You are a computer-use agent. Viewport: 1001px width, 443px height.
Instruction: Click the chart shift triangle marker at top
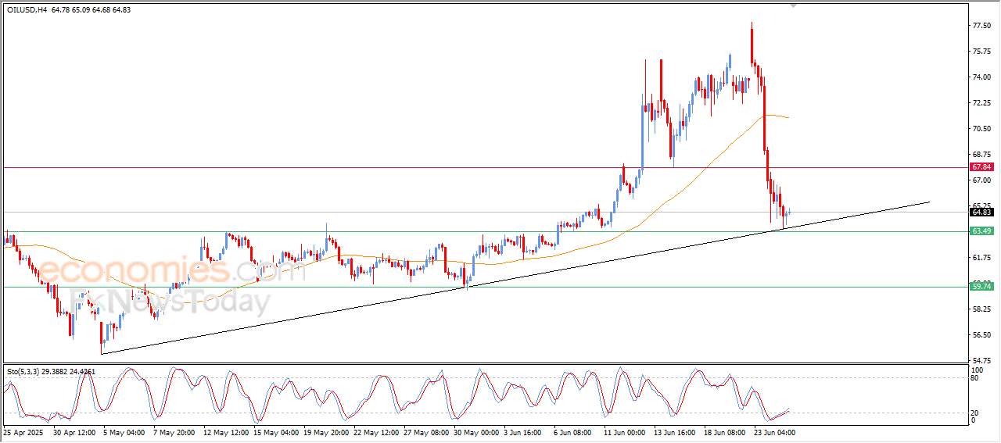coord(795,5)
